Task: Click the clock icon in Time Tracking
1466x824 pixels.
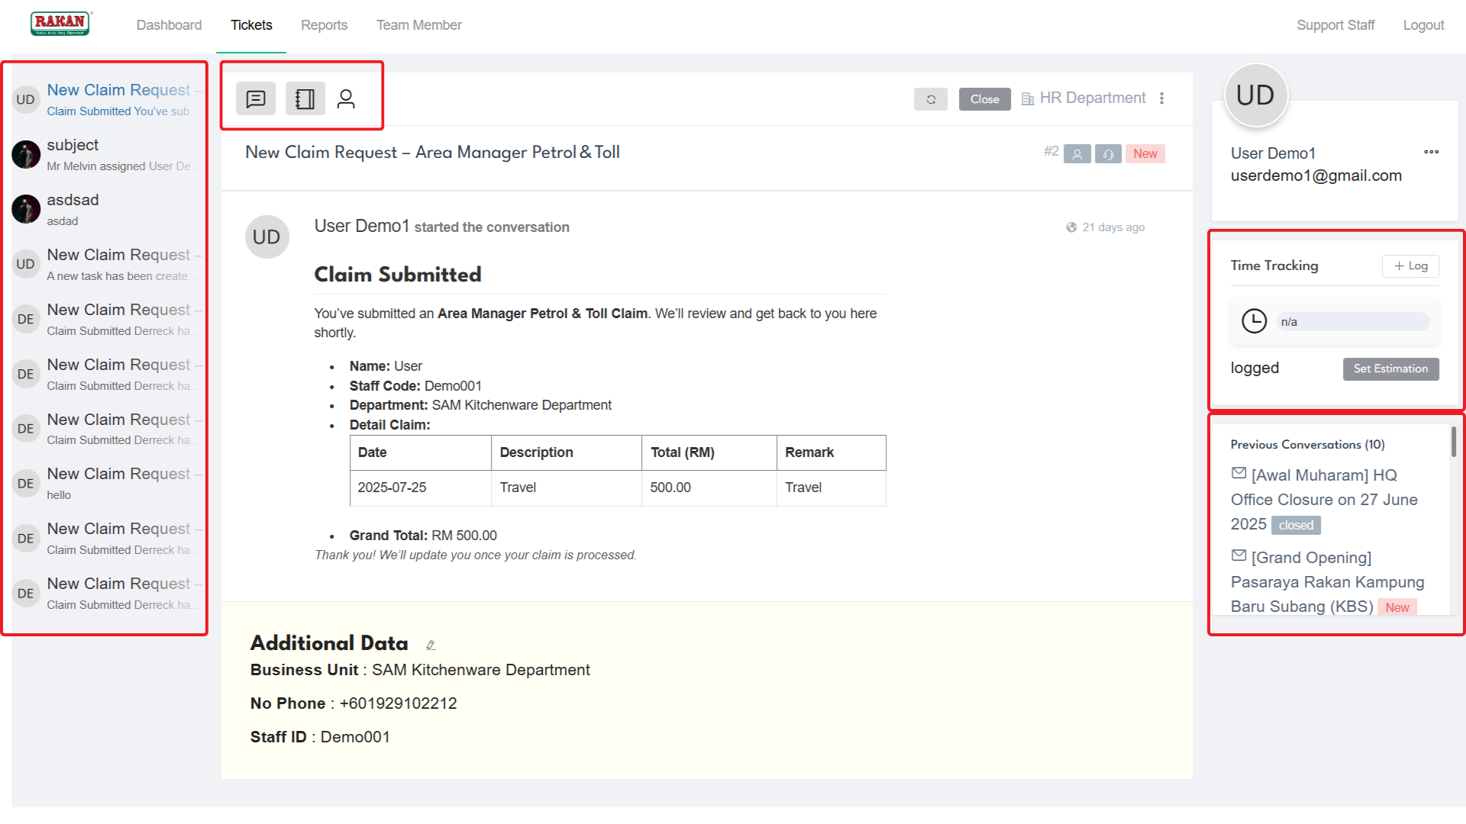Action: (x=1254, y=321)
